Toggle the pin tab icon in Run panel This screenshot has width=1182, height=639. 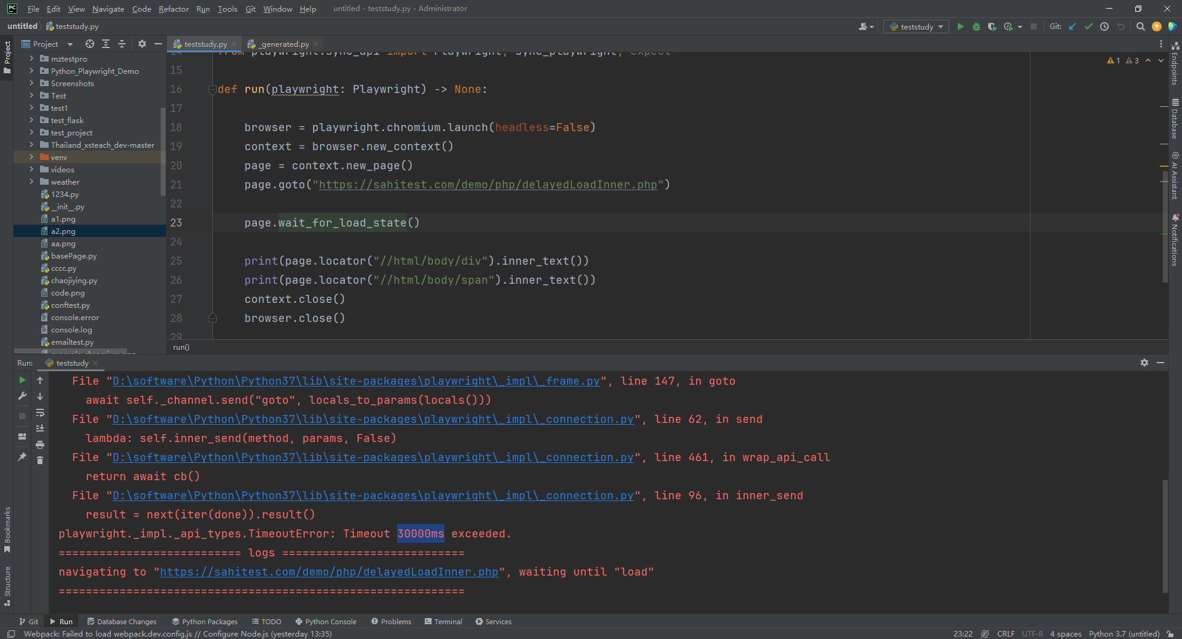pyautogui.click(x=22, y=456)
